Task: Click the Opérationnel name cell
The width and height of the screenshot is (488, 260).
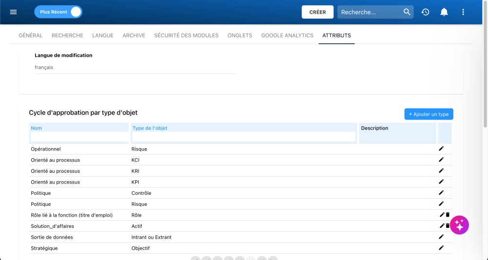Action: 46,149
